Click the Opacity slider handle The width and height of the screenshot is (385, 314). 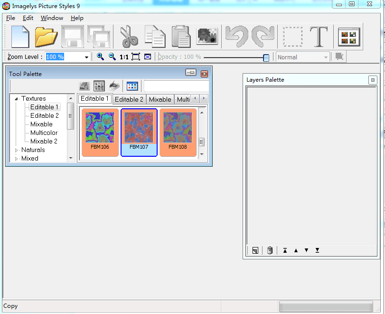(266, 57)
